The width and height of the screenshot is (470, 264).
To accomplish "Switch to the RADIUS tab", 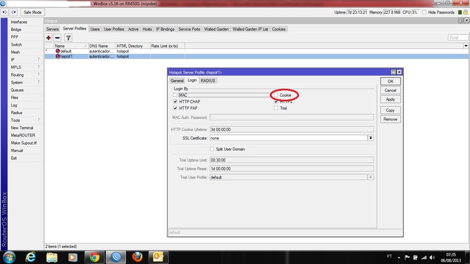I will point(208,80).
